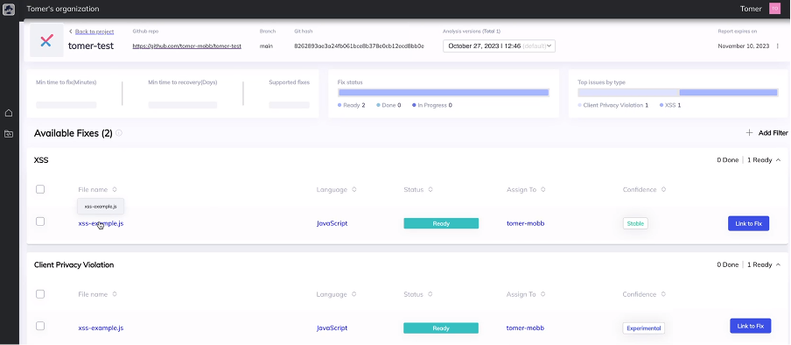Sort XSS table by File name
This screenshot has height=345, width=791.
115,190
